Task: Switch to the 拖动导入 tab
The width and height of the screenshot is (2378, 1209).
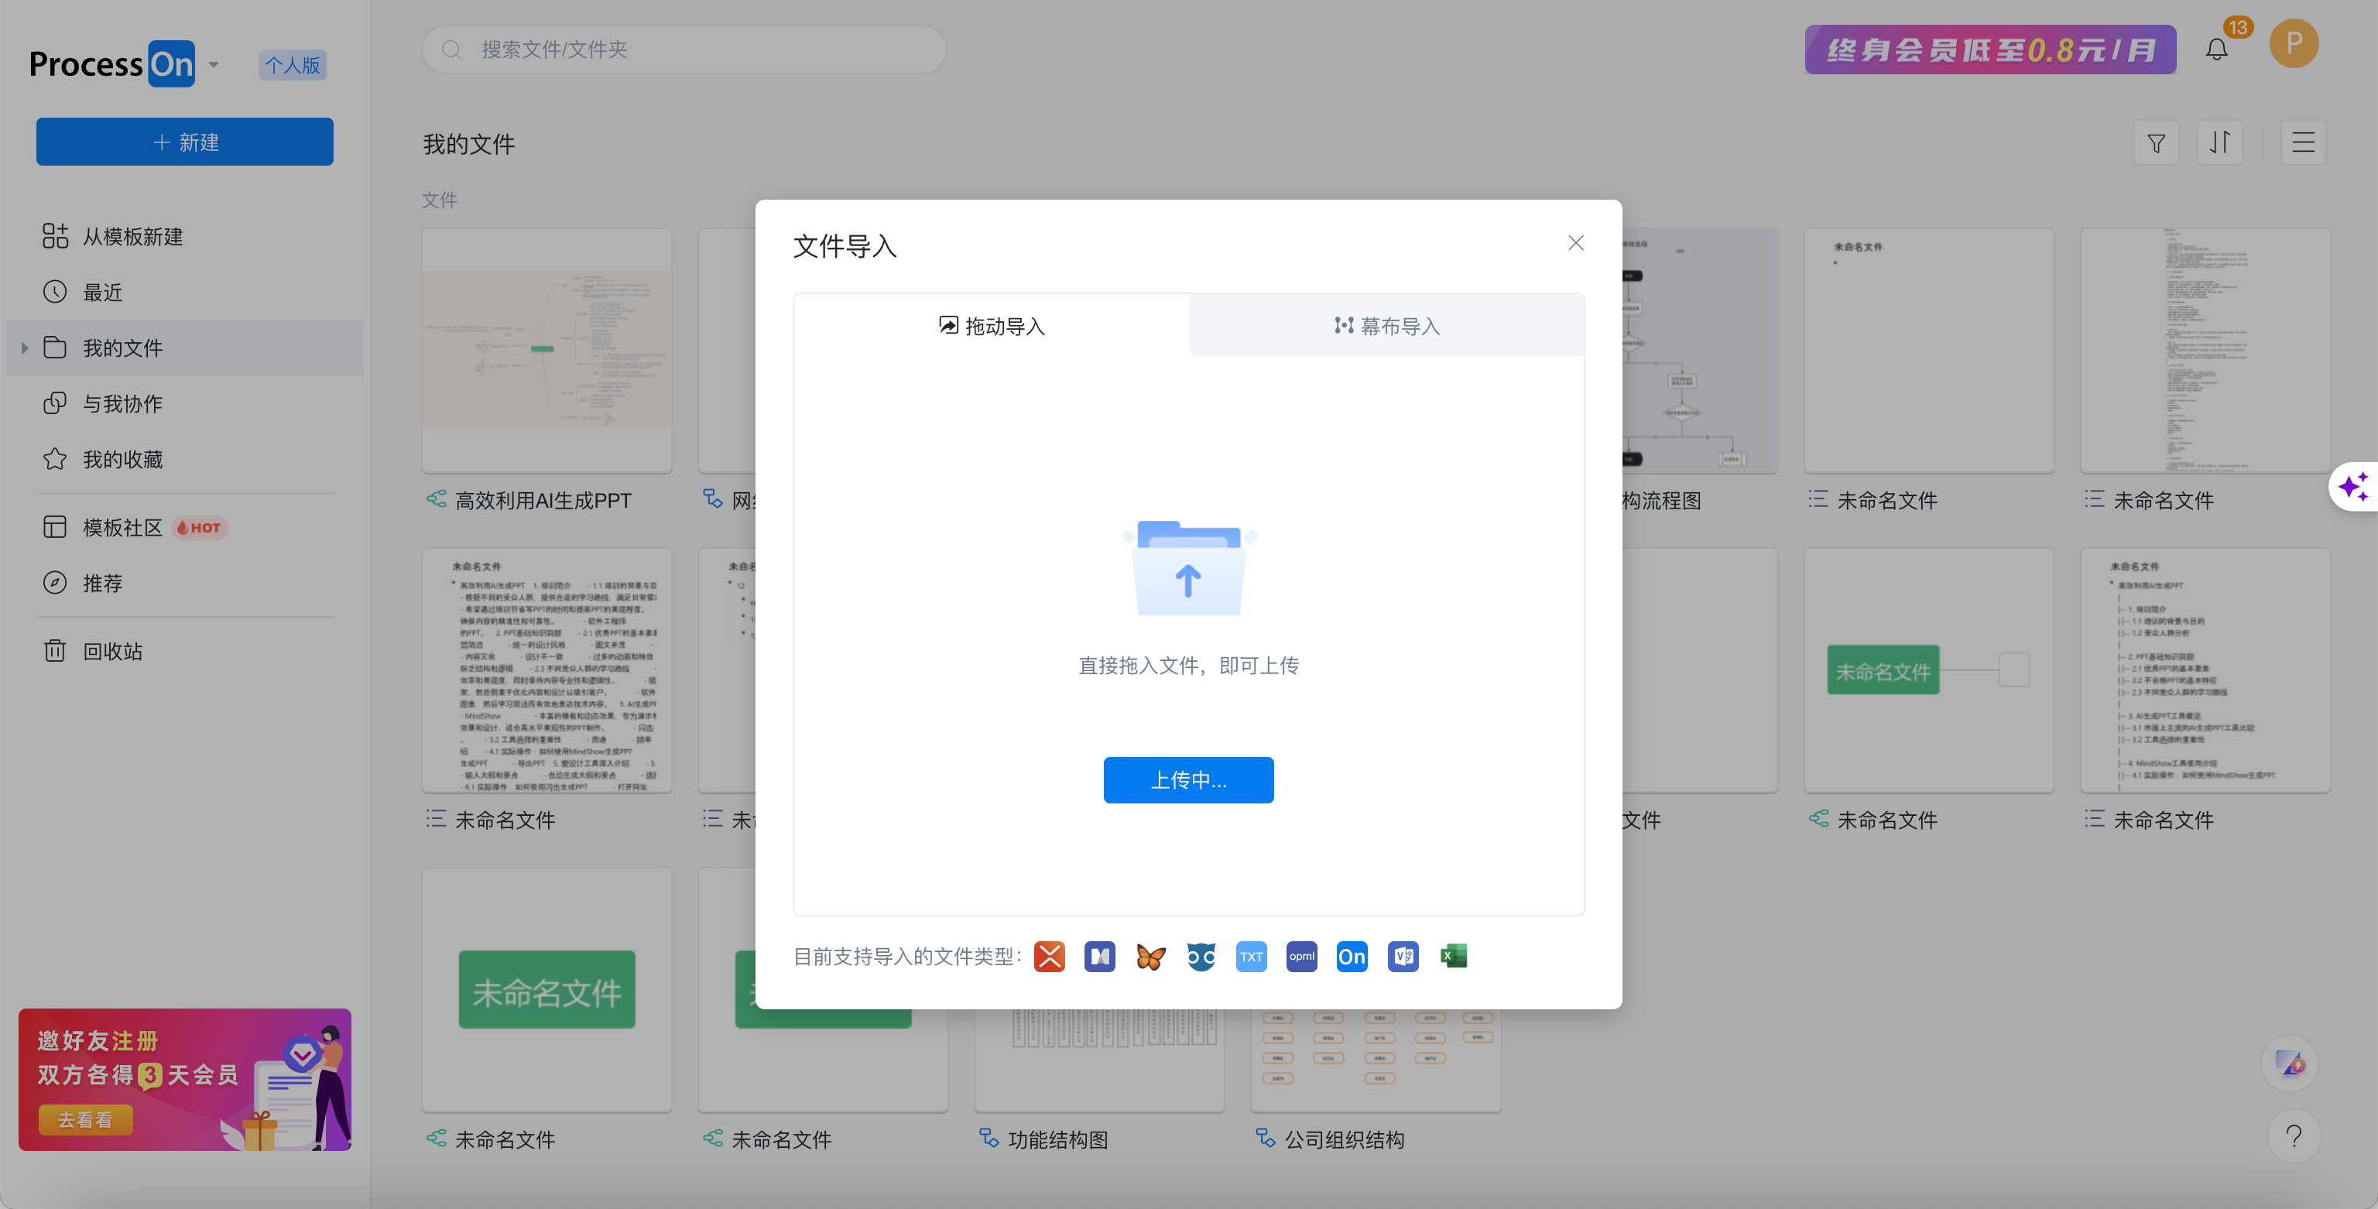Action: 992,326
